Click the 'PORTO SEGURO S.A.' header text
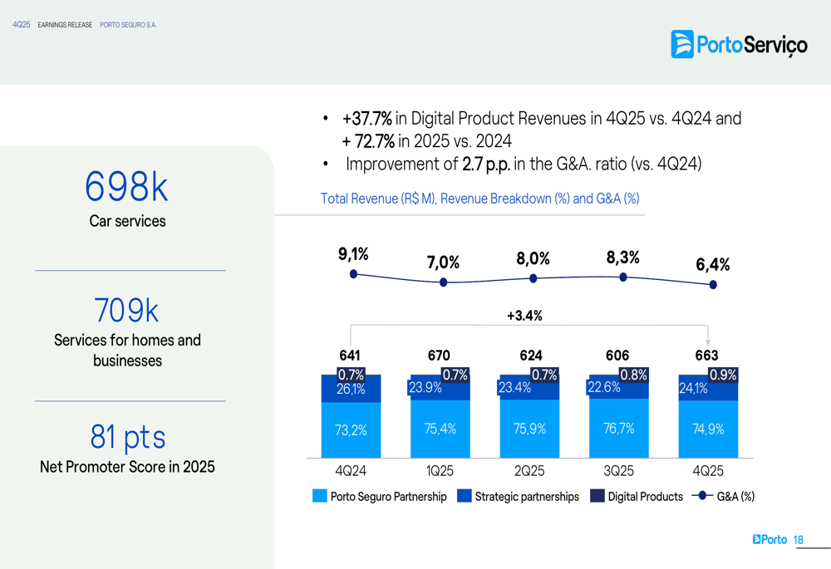Screen dimensions: 831x569 tap(128, 25)
